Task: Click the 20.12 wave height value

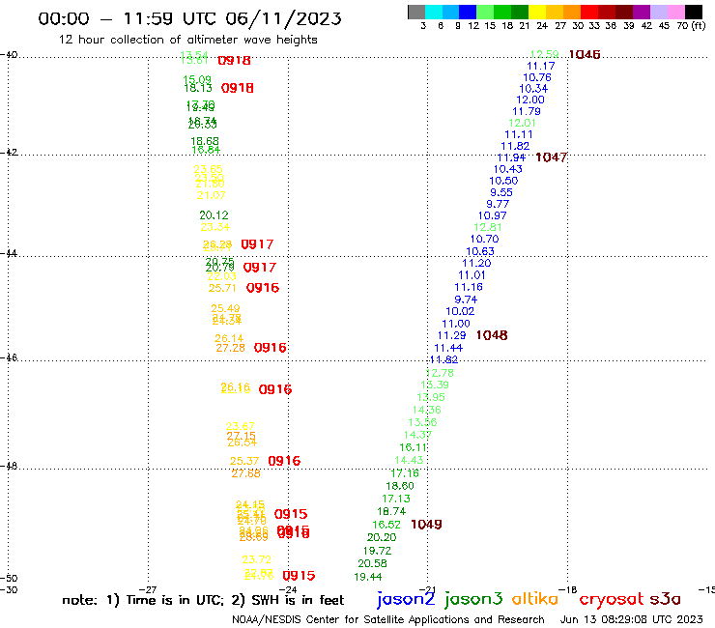Action: click(214, 215)
